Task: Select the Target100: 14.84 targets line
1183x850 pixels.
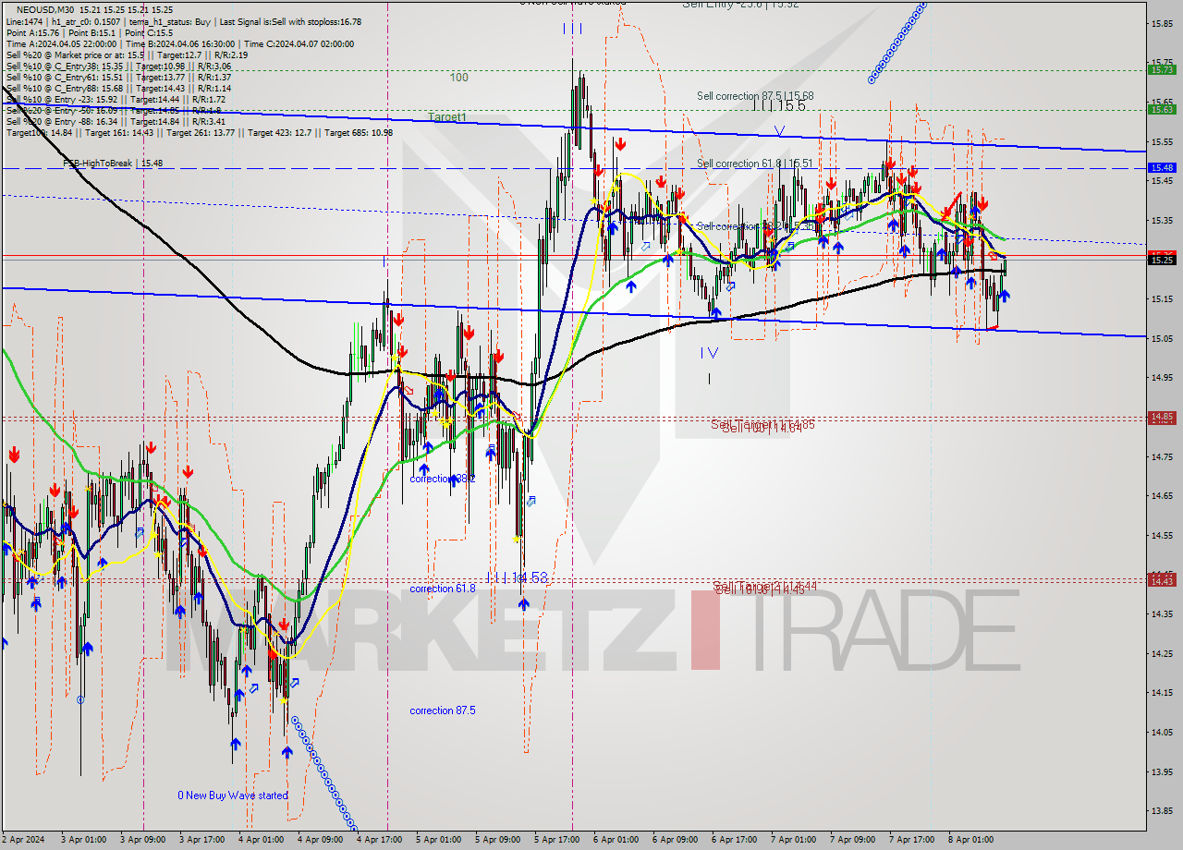Action: coord(199,132)
